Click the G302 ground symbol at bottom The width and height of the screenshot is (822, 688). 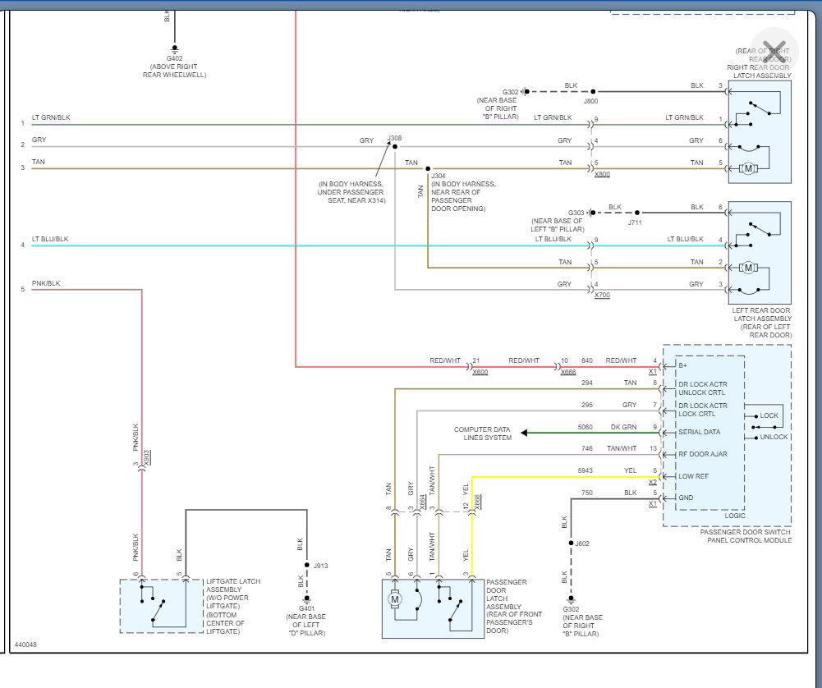[571, 599]
